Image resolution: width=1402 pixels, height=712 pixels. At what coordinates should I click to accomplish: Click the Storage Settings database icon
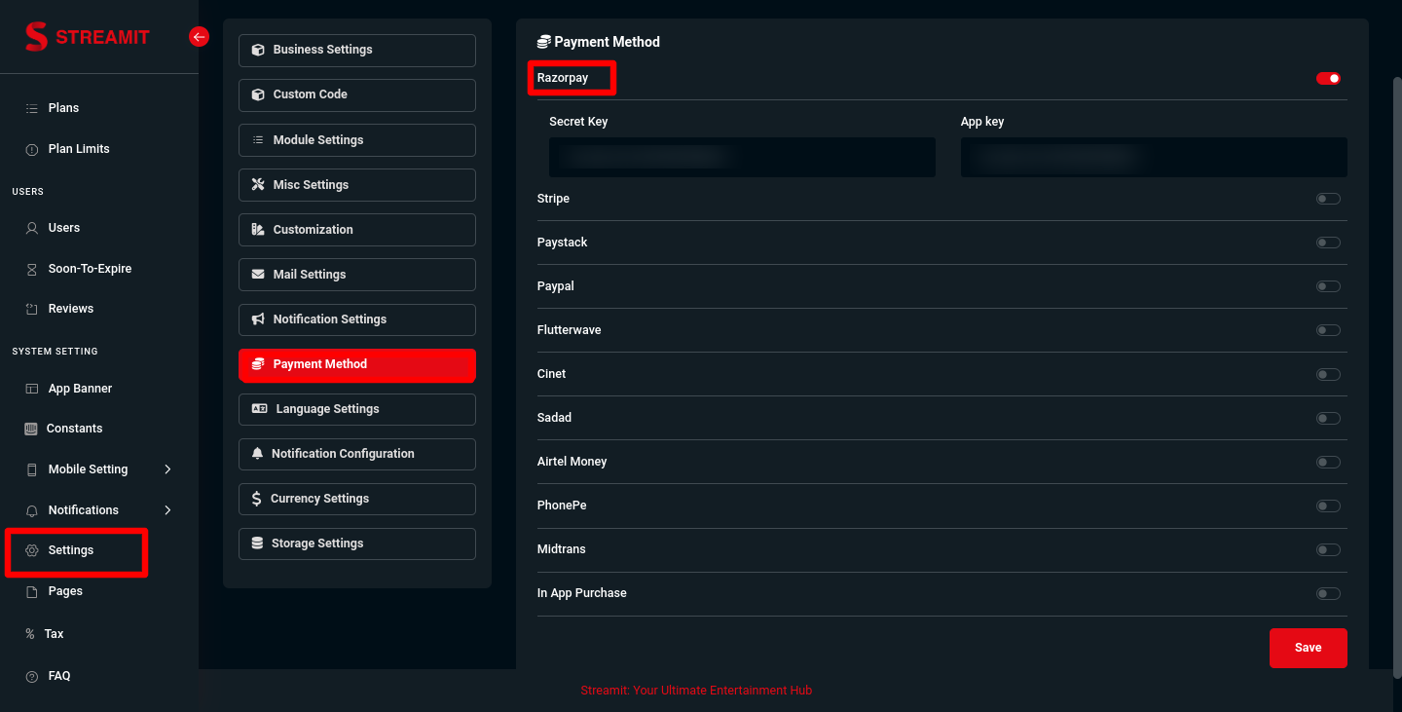coord(257,543)
